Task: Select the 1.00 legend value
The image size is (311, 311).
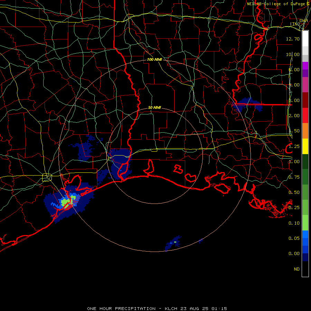Action: click(294, 162)
